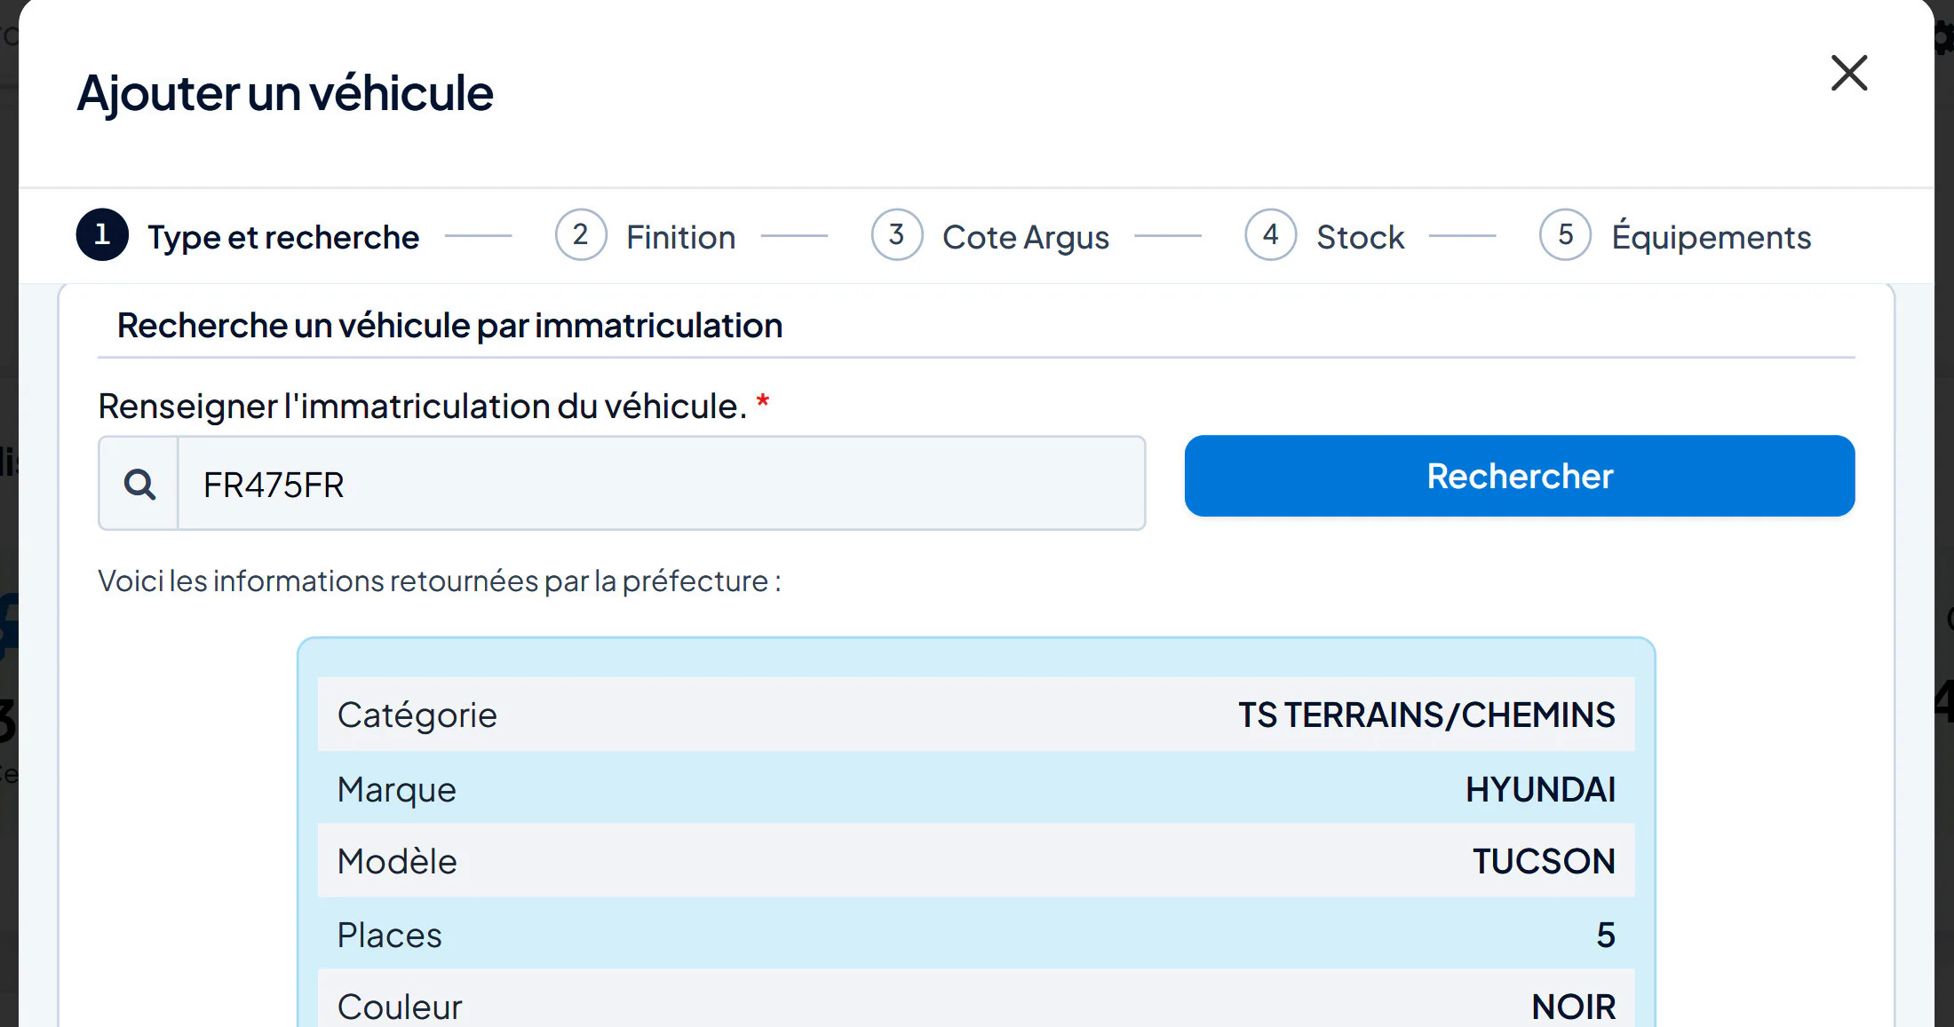Click the NOIR color value
Screen dimensions: 1954x1027
(1574, 1007)
